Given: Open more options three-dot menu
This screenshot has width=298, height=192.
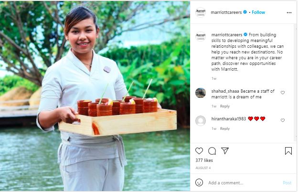Looking at the screenshot, I should point(289,12).
